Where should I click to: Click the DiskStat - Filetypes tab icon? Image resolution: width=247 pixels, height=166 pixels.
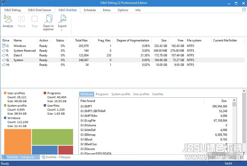pyautogui.click(x=43, y=157)
